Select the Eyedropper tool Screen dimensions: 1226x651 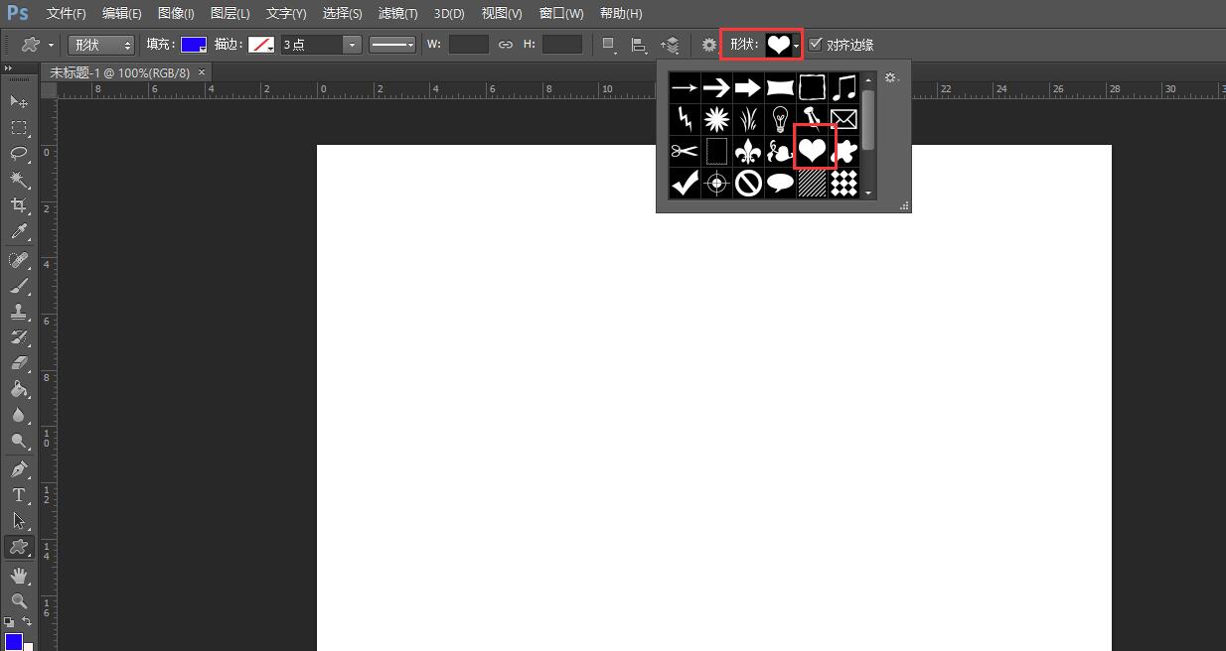[19, 232]
